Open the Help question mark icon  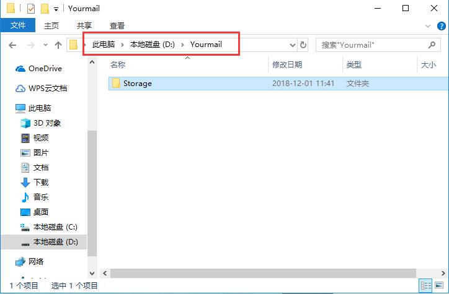pos(440,26)
